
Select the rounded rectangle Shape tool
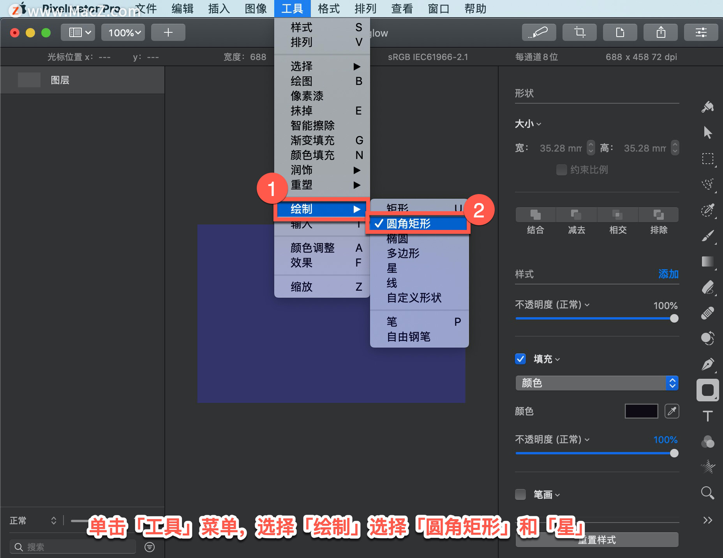(x=708, y=390)
